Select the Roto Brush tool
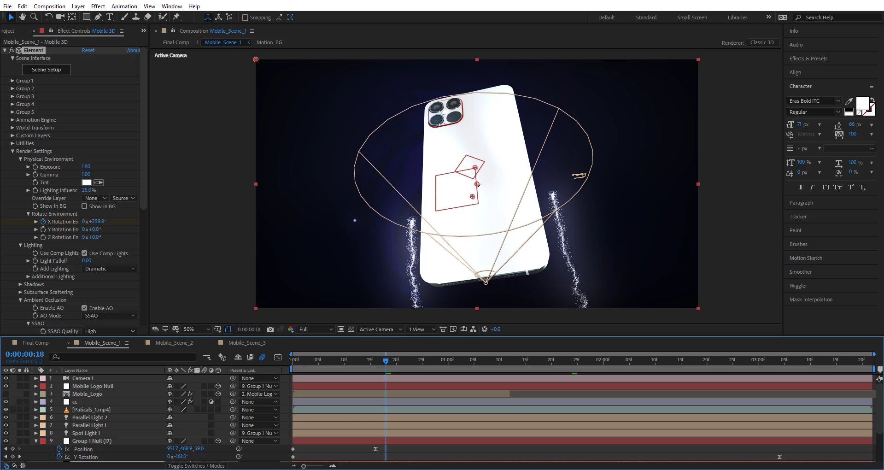The width and height of the screenshot is (884, 470). [162, 17]
